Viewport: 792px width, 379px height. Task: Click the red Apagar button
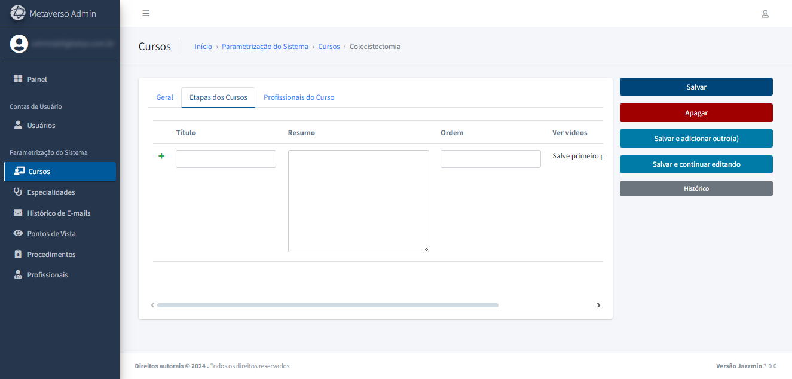pyautogui.click(x=696, y=113)
